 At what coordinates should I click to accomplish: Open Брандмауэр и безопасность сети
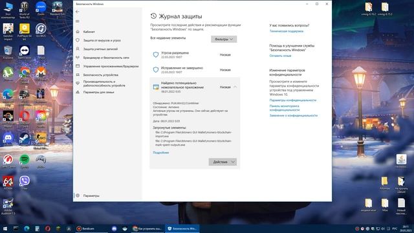(106, 58)
